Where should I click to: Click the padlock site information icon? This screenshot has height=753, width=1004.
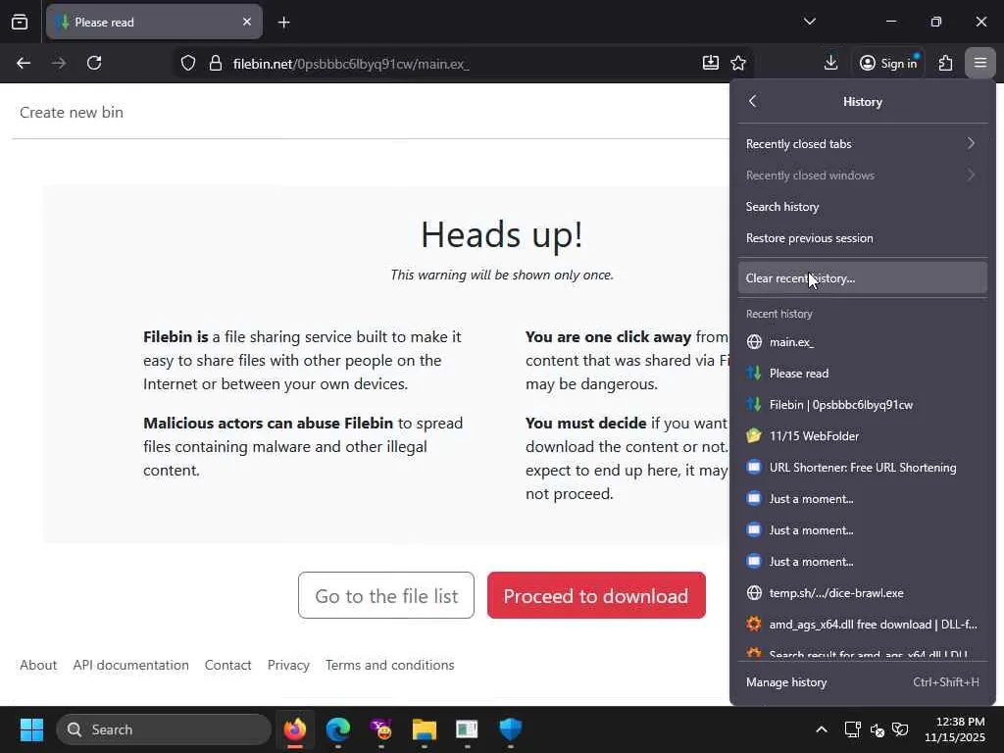tap(215, 63)
